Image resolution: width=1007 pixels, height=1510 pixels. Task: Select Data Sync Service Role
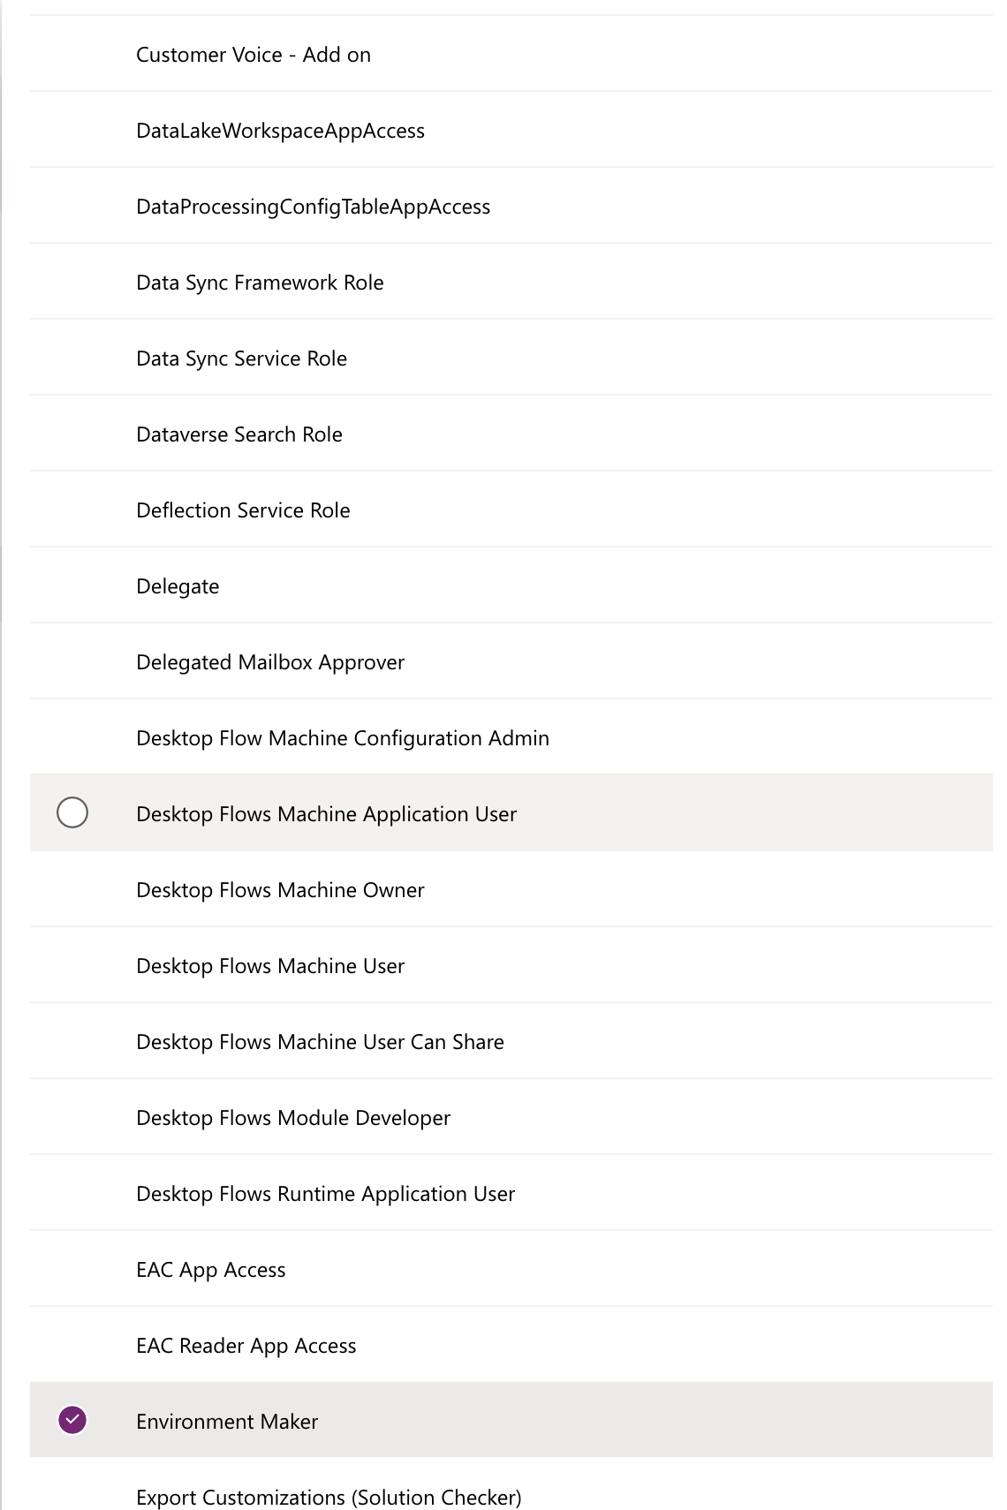[241, 359]
